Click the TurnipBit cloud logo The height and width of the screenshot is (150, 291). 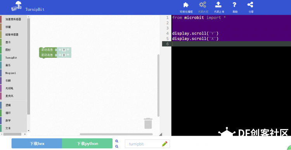click(17, 7)
